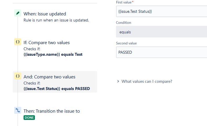The width and height of the screenshot is (207, 126).
Task: Select the And condition curly braces icon
Action: [18, 76]
